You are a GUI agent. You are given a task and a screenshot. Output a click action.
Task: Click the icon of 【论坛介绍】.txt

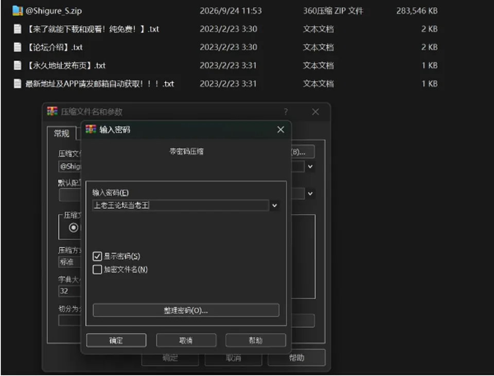17,47
